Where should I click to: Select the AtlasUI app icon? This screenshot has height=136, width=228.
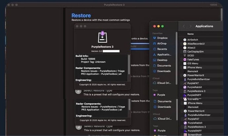click(x=185, y=48)
